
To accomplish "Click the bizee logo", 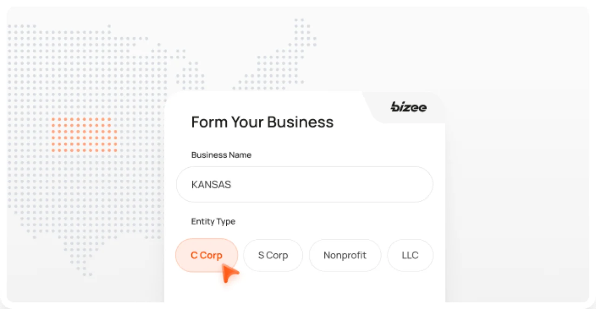I will (408, 107).
